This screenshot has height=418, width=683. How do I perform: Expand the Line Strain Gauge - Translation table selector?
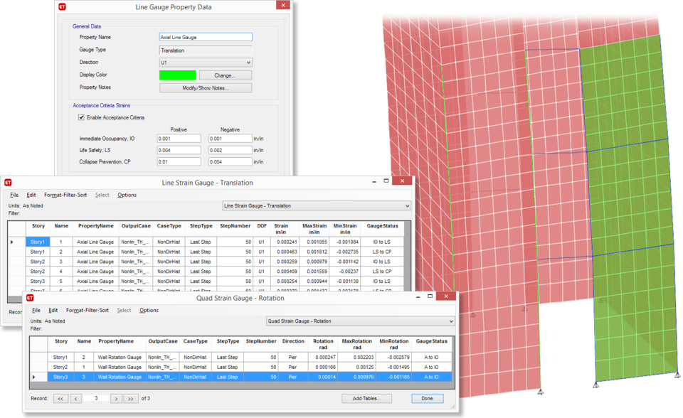point(407,205)
